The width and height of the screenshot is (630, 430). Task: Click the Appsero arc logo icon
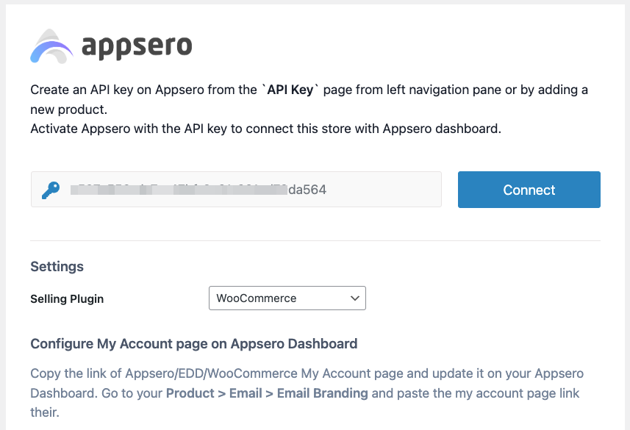coord(51,46)
